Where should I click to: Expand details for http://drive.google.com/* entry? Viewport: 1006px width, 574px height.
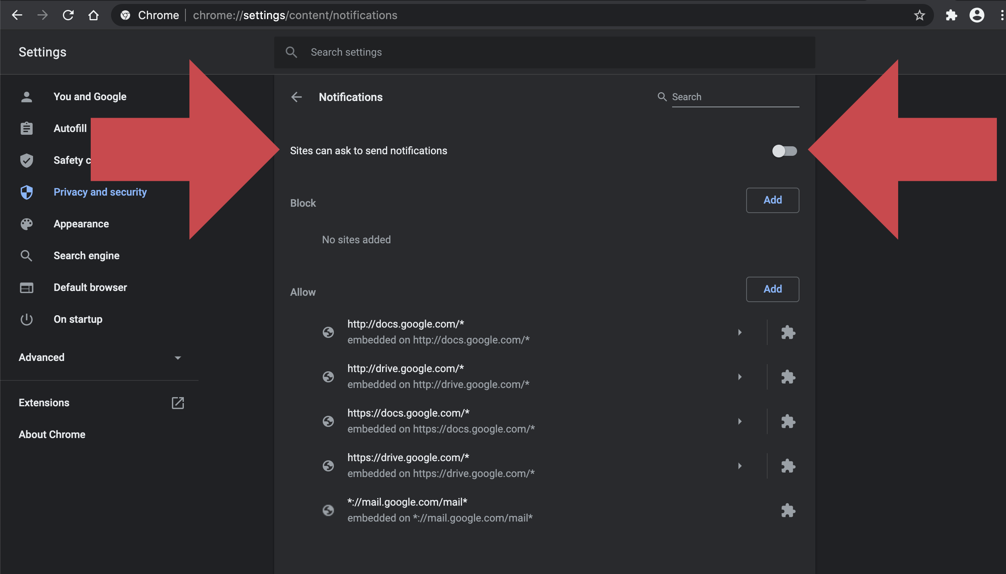click(x=740, y=377)
